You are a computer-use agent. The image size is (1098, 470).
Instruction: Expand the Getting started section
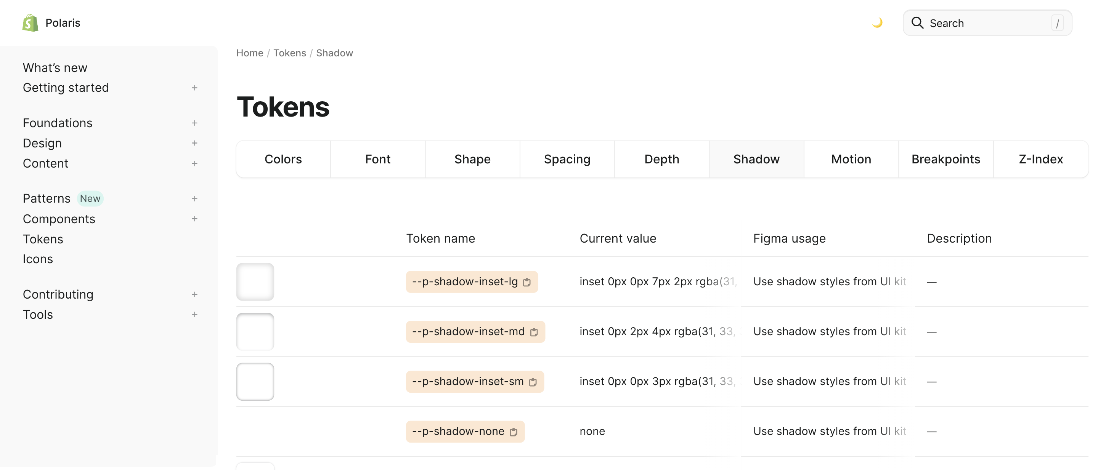[194, 88]
